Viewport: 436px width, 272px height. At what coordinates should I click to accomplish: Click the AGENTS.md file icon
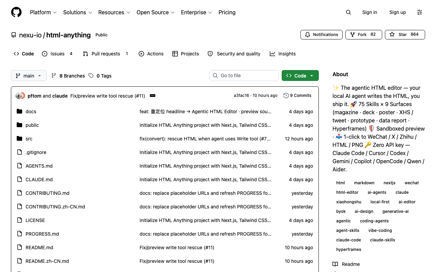pos(19,166)
